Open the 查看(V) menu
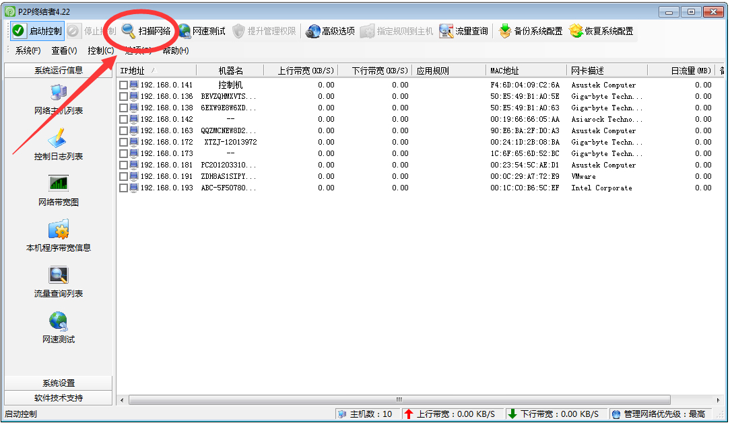The height and width of the screenshot is (425, 730). click(63, 50)
